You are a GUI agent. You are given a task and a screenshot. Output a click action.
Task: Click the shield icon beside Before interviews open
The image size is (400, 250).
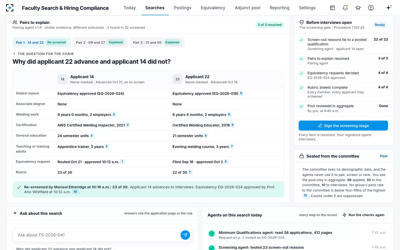(x=302, y=22)
